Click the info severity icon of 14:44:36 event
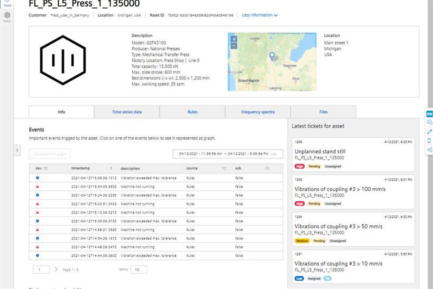Screen dimensions: 433x289 click(38, 256)
